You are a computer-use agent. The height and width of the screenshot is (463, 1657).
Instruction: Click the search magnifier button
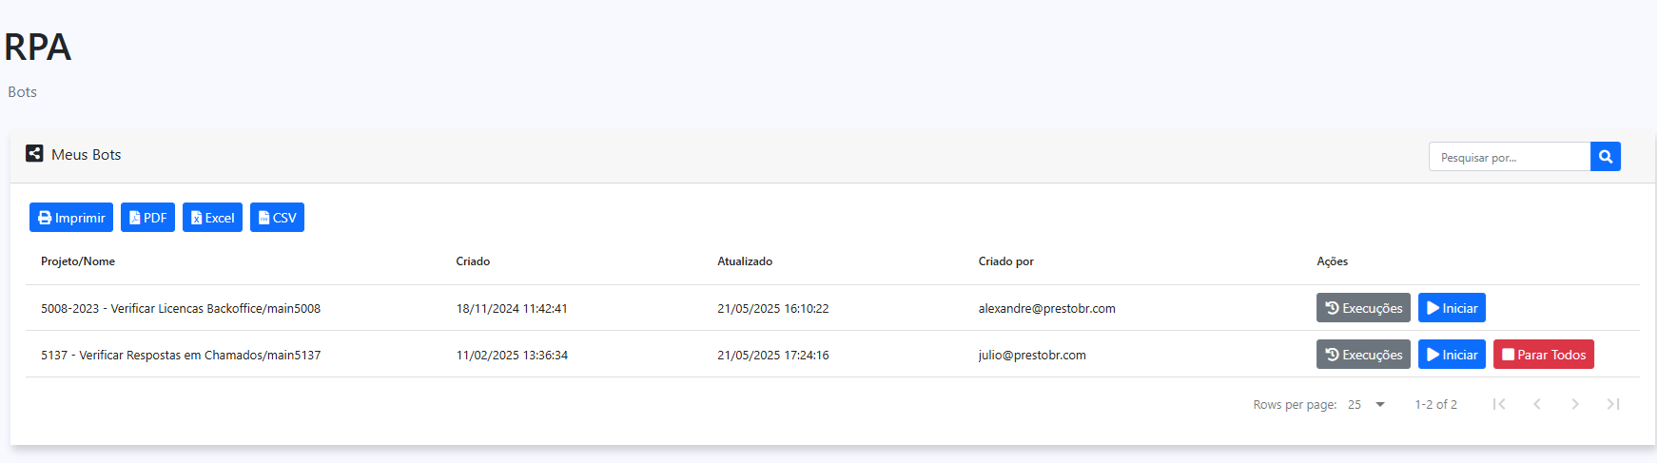point(1605,157)
